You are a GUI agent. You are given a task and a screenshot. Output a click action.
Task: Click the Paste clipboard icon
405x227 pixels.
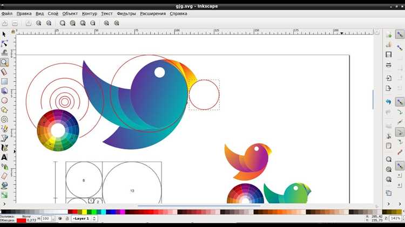pos(388,146)
